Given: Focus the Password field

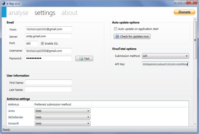Looking at the screenshot, I should 48,58.
